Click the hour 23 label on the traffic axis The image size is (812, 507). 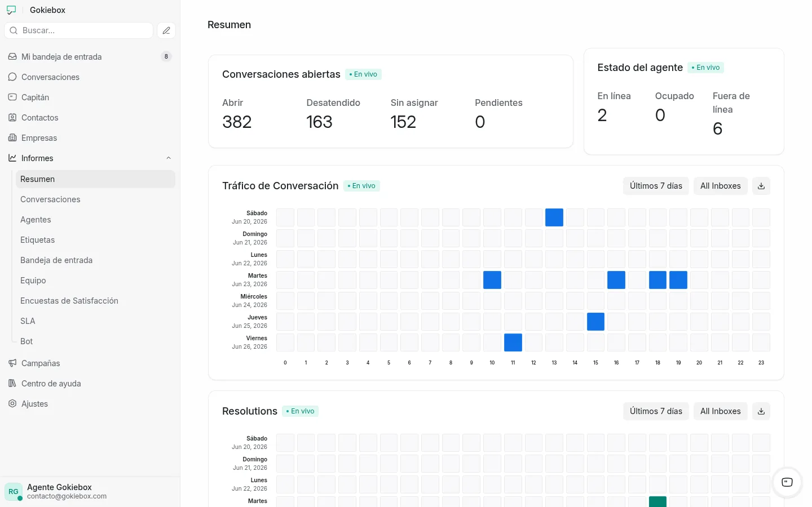pos(761,363)
